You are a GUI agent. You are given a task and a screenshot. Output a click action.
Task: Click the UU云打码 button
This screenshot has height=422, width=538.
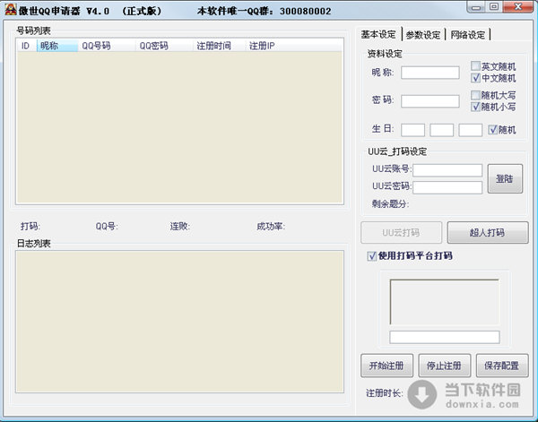[x=401, y=232]
